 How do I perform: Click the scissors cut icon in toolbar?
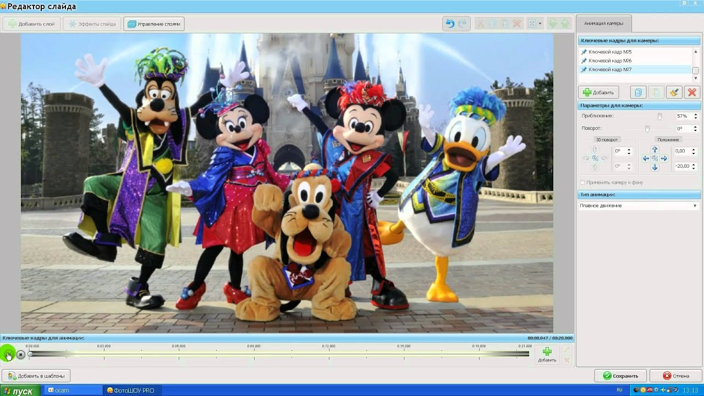tap(480, 24)
